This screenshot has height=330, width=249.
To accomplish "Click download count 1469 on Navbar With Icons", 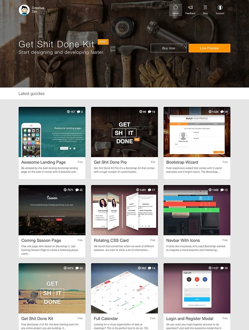I will 213,190.
